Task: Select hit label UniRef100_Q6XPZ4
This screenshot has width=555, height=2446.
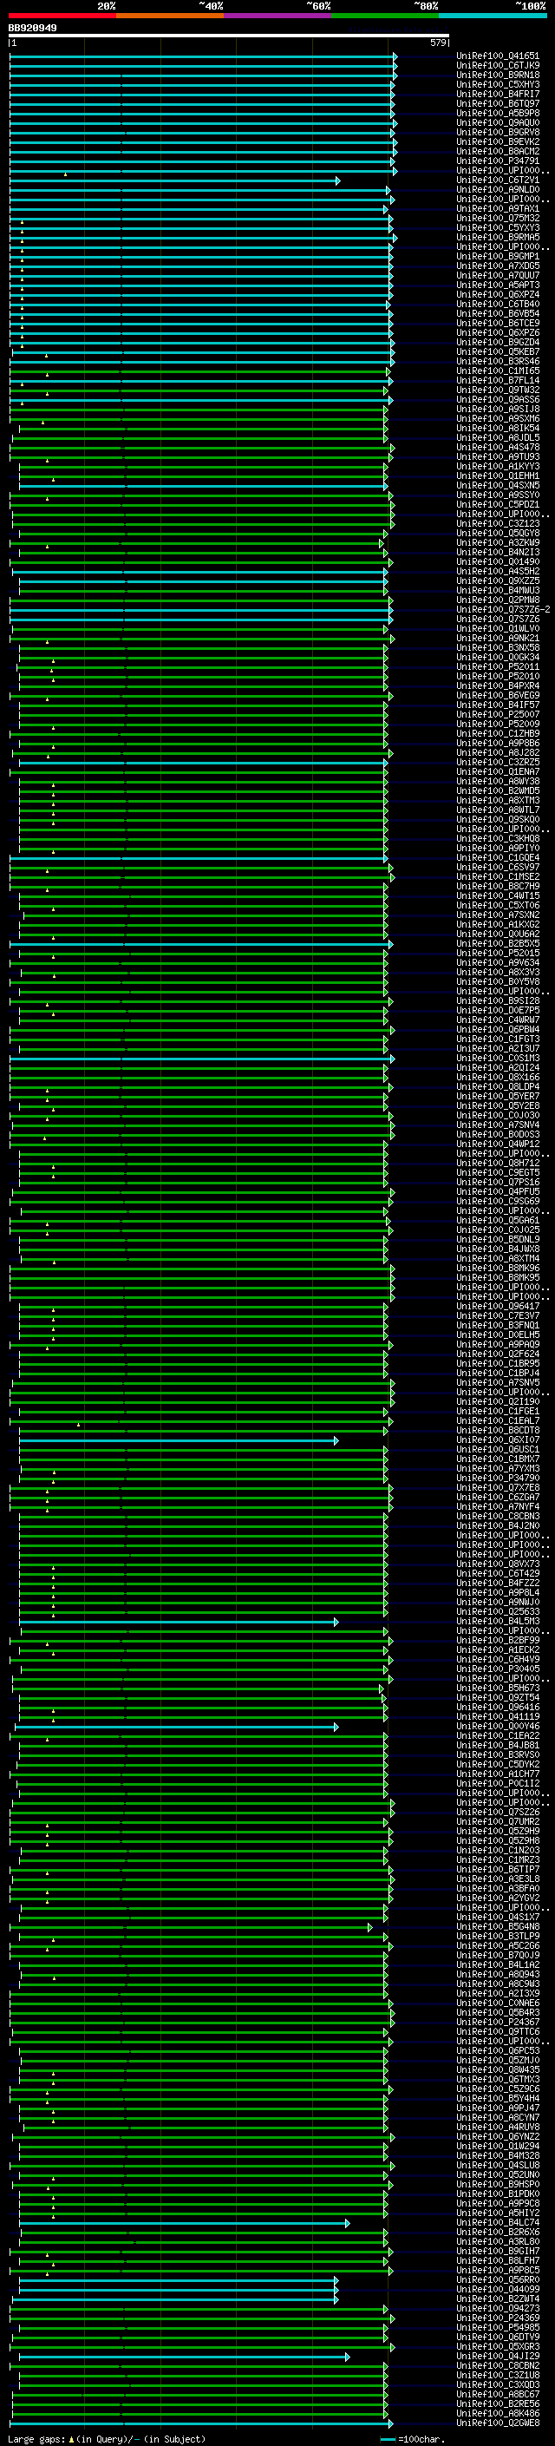Action: coord(498,294)
